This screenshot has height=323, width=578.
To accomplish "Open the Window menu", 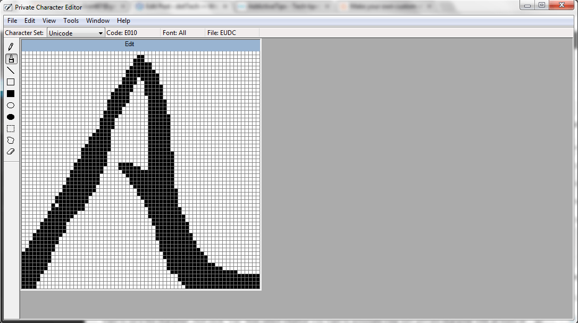I will 98,21.
